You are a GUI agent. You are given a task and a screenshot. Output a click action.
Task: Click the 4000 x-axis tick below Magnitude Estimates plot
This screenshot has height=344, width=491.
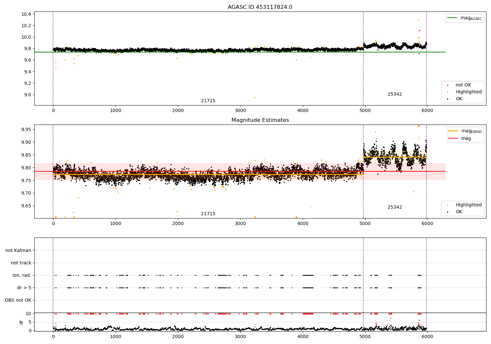tap(302, 224)
